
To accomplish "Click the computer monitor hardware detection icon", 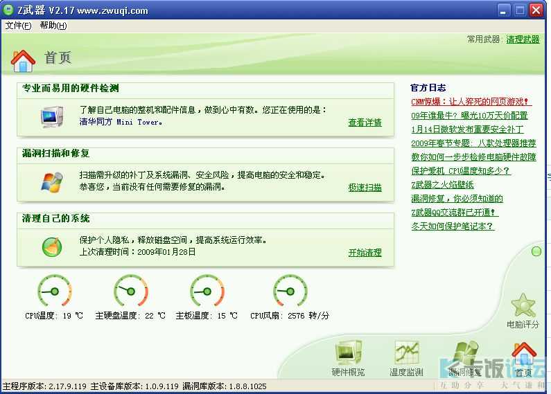I will point(52,117).
